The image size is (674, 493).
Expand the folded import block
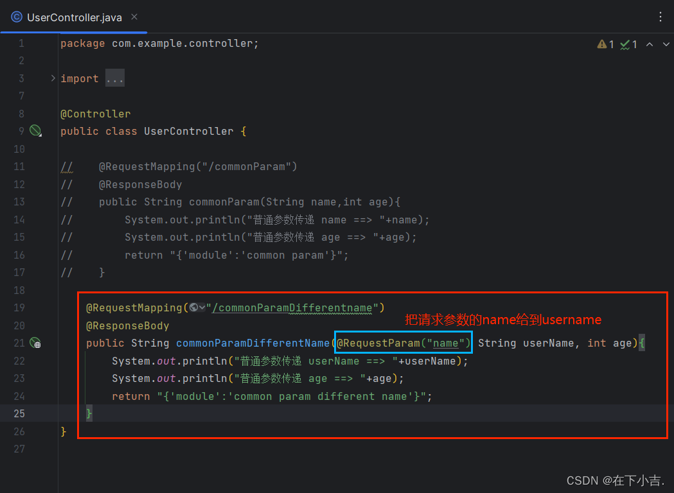point(53,78)
